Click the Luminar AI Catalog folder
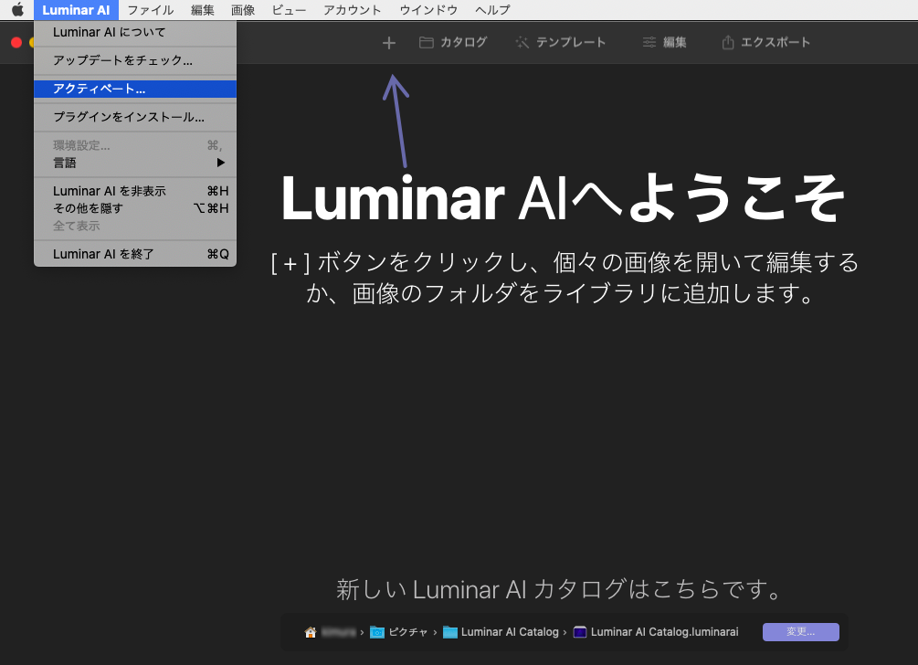 [501, 632]
